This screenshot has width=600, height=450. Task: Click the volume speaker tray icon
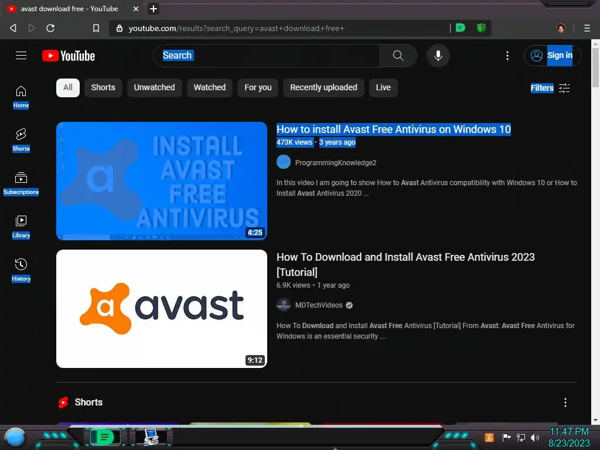point(535,437)
